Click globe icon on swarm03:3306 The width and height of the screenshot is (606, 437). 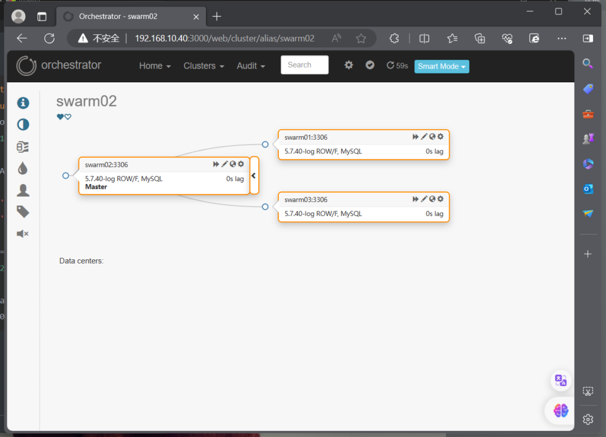[432, 199]
